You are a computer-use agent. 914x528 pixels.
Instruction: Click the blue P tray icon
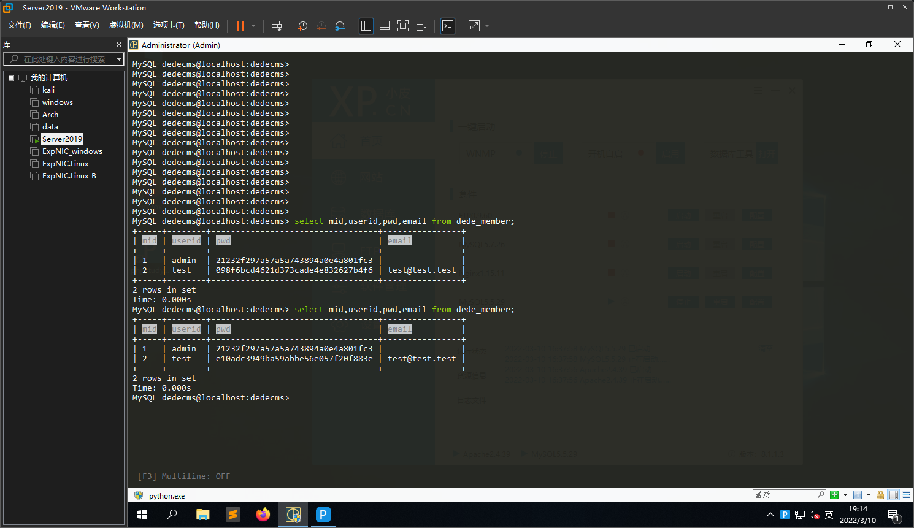(785, 515)
